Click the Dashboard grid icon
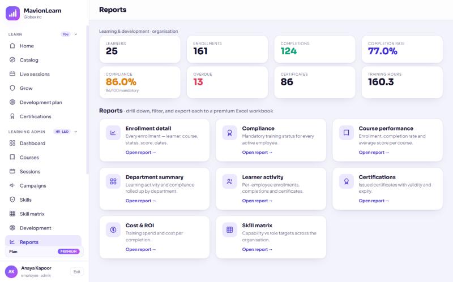This screenshot has width=453, height=282. (12, 143)
